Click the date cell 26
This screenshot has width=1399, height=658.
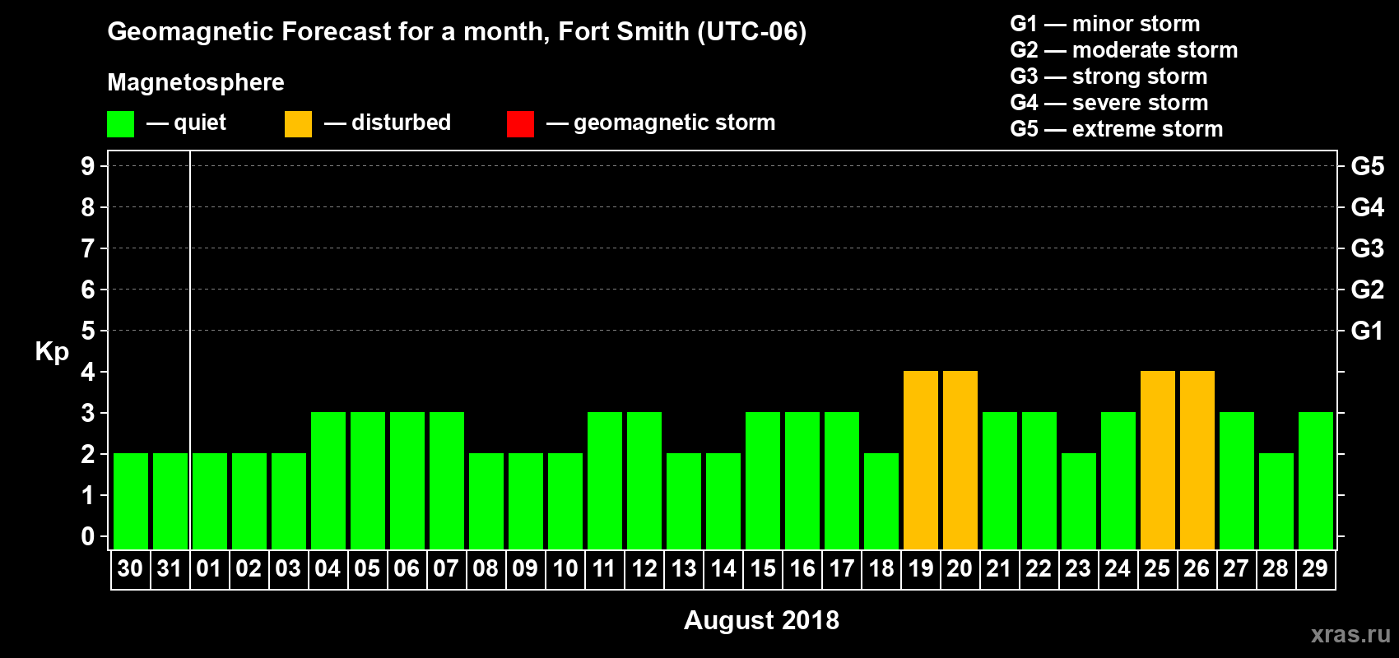click(x=1197, y=569)
